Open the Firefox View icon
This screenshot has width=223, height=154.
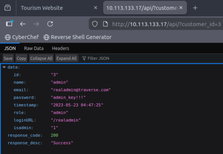point(8,8)
